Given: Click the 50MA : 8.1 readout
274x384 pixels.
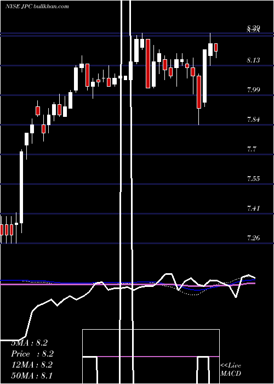Looking at the screenshot, I should click(x=32, y=375).
